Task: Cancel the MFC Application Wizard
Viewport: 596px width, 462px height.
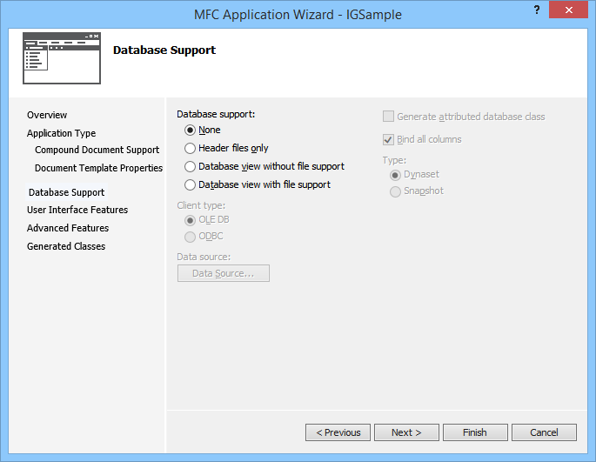Action: (x=544, y=432)
